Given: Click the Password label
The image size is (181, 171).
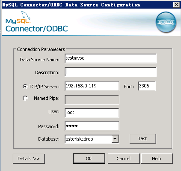Looking at the screenshot, I should (x=49, y=126).
